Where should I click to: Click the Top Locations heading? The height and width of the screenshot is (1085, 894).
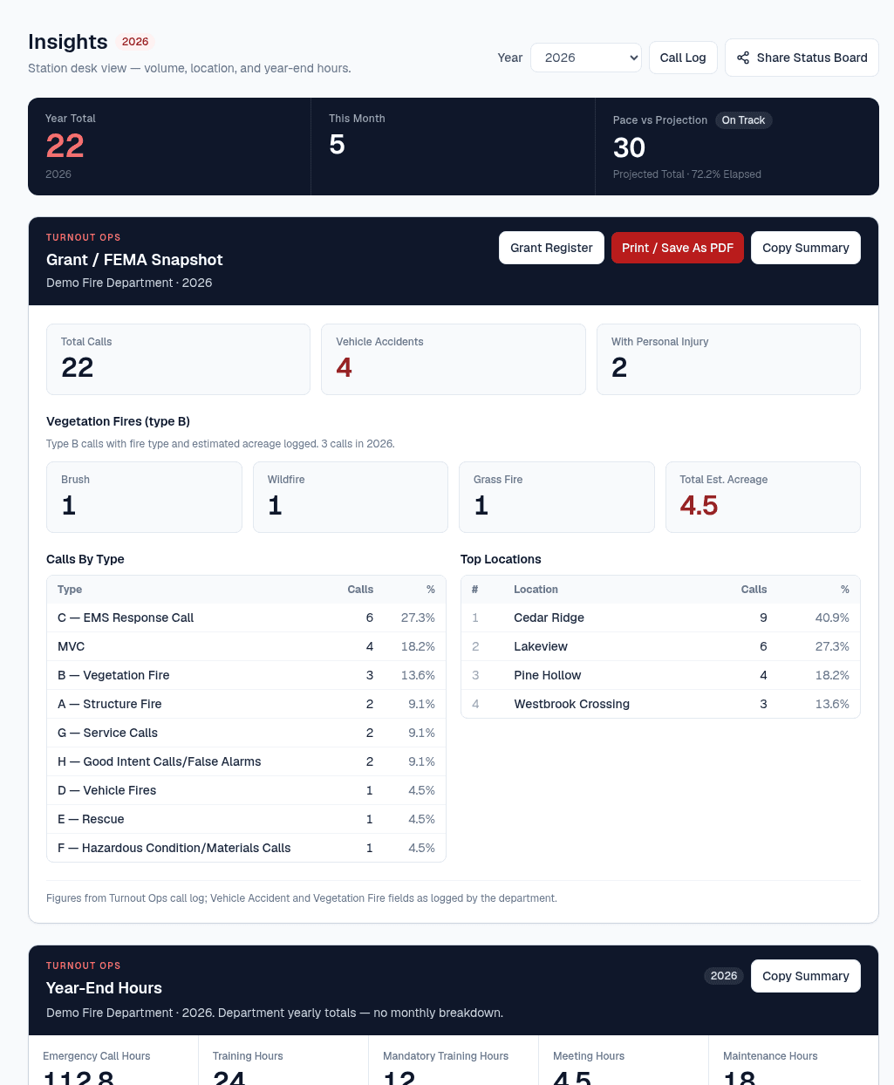point(501,559)
